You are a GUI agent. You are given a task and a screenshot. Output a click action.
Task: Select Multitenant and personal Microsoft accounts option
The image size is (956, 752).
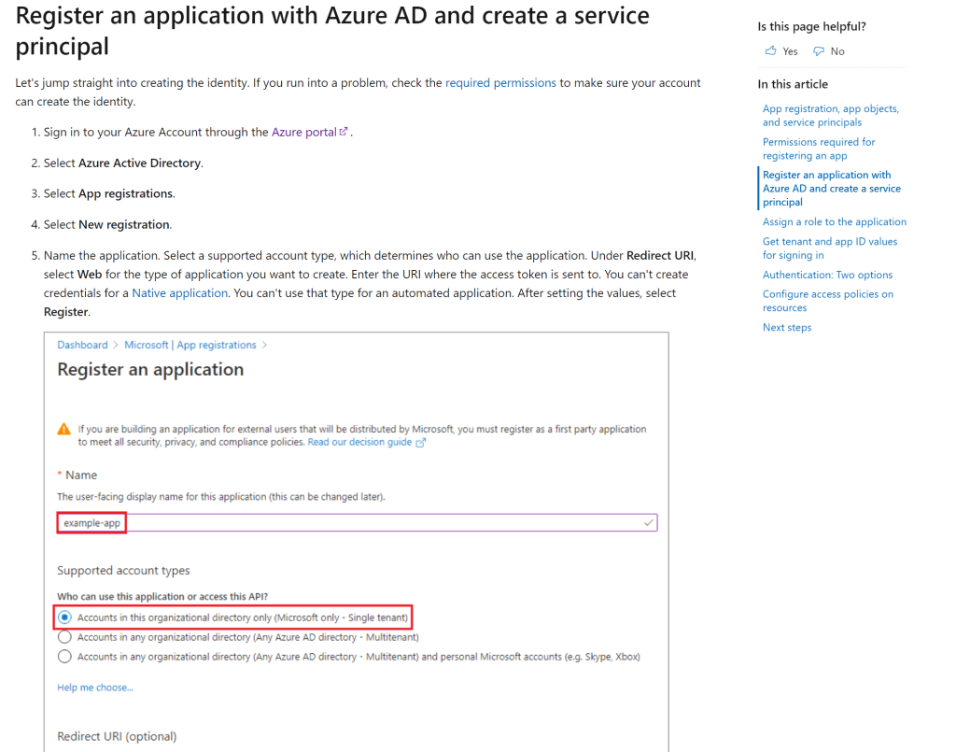(64, 657)
